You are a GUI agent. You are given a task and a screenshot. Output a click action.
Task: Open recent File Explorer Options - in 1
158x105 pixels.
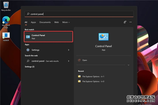[x=91, y=77]
